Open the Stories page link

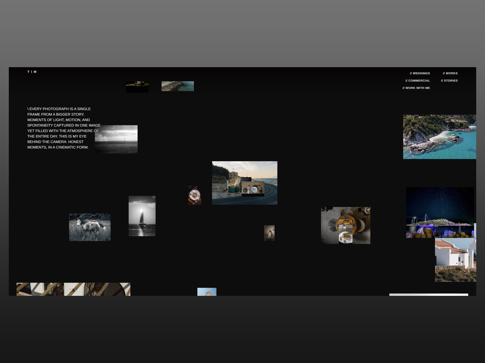pos(449,80)
